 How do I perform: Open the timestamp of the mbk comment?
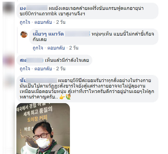tap(61, 22)
